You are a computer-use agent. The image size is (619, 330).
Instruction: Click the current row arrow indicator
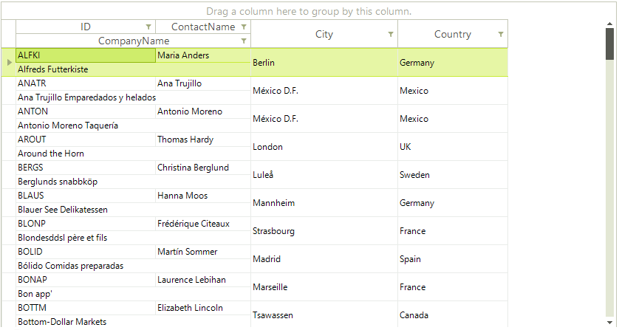click(9, 62)
